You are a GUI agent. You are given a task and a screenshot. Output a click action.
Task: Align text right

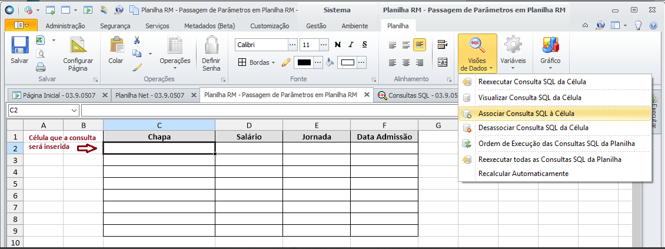point(420,63)
